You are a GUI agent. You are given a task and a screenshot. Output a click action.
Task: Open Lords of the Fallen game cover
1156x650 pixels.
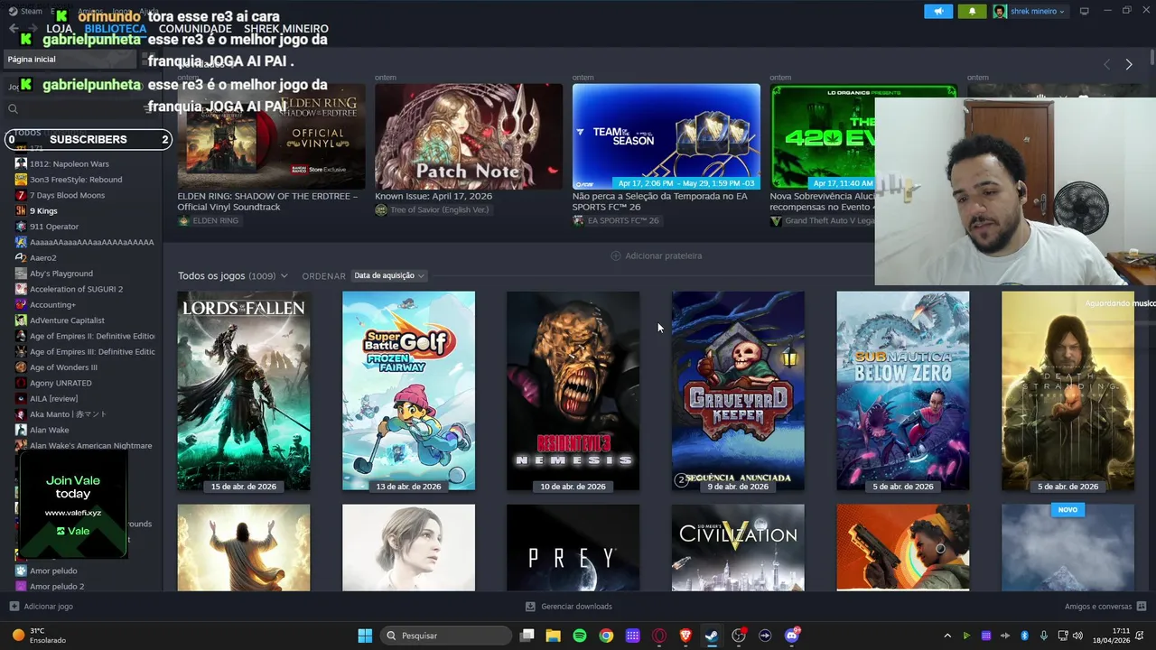pyautogui.click(x=244, y=391)
